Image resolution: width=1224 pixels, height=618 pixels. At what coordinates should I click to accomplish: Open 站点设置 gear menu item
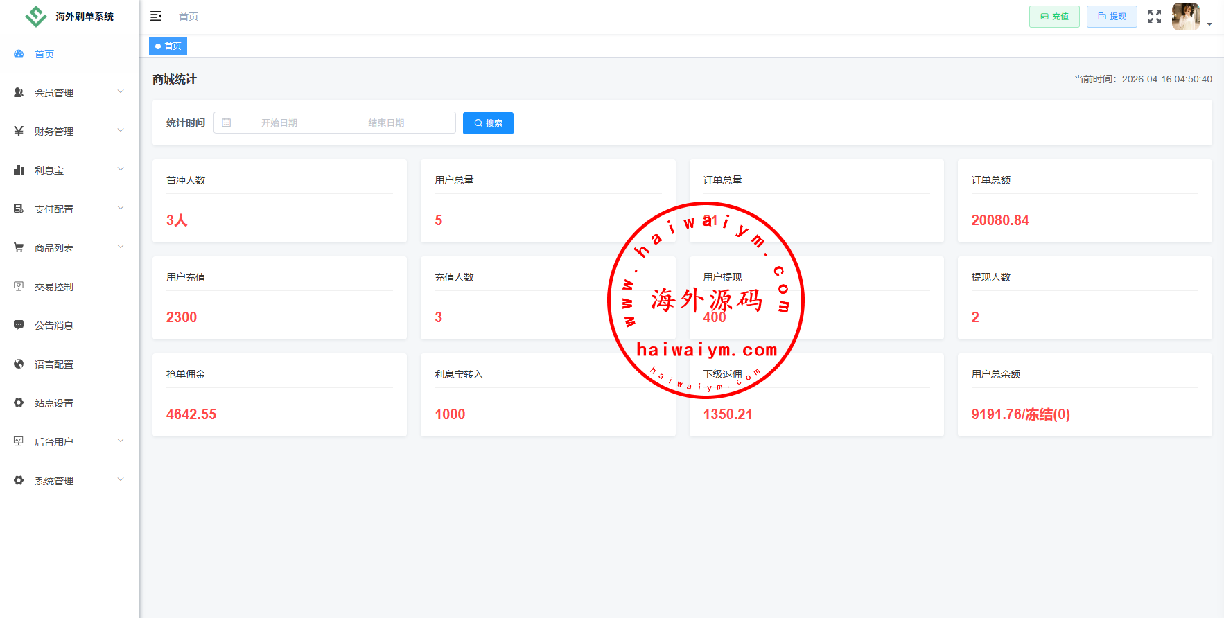[x=54, y=403]
